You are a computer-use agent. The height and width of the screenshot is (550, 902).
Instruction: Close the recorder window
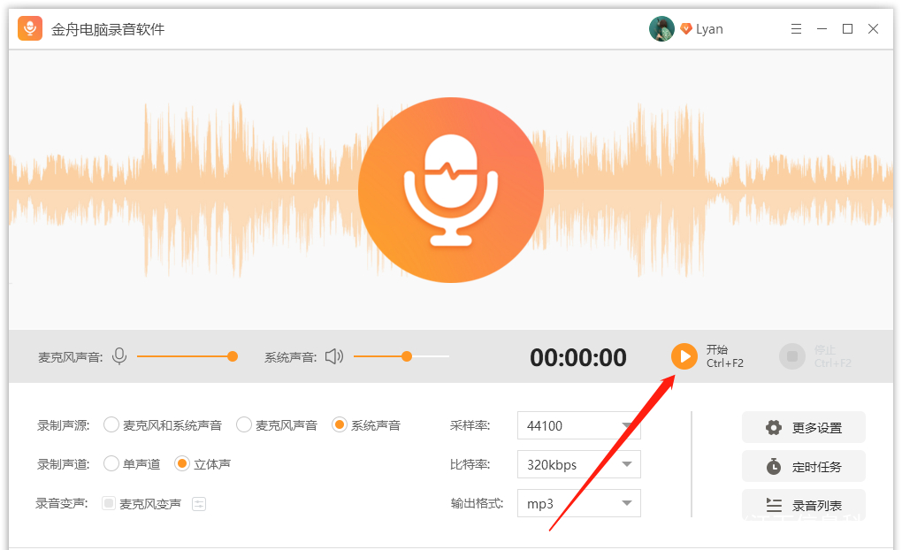873,29
